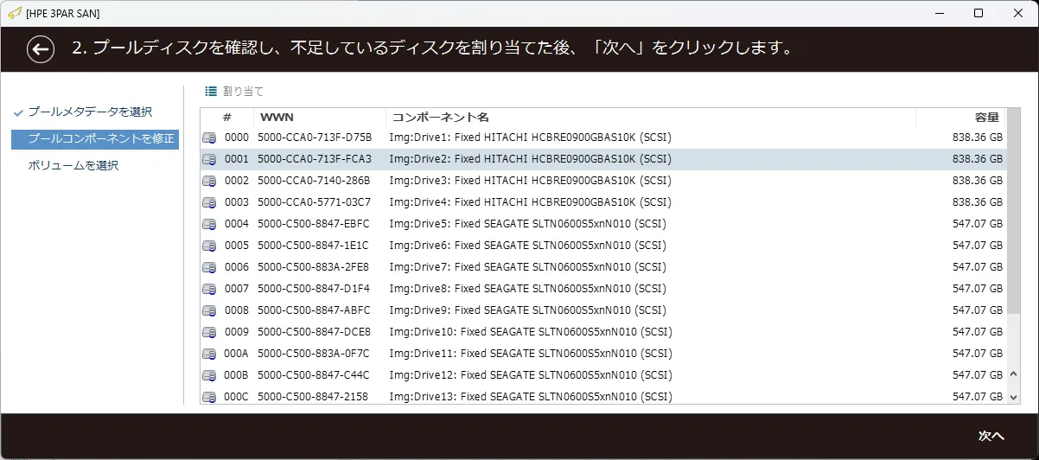The width and height of the screenshot is (1039, 460).
Task: Select disk icon for drive 0000
Action: (x=209, y=138)
